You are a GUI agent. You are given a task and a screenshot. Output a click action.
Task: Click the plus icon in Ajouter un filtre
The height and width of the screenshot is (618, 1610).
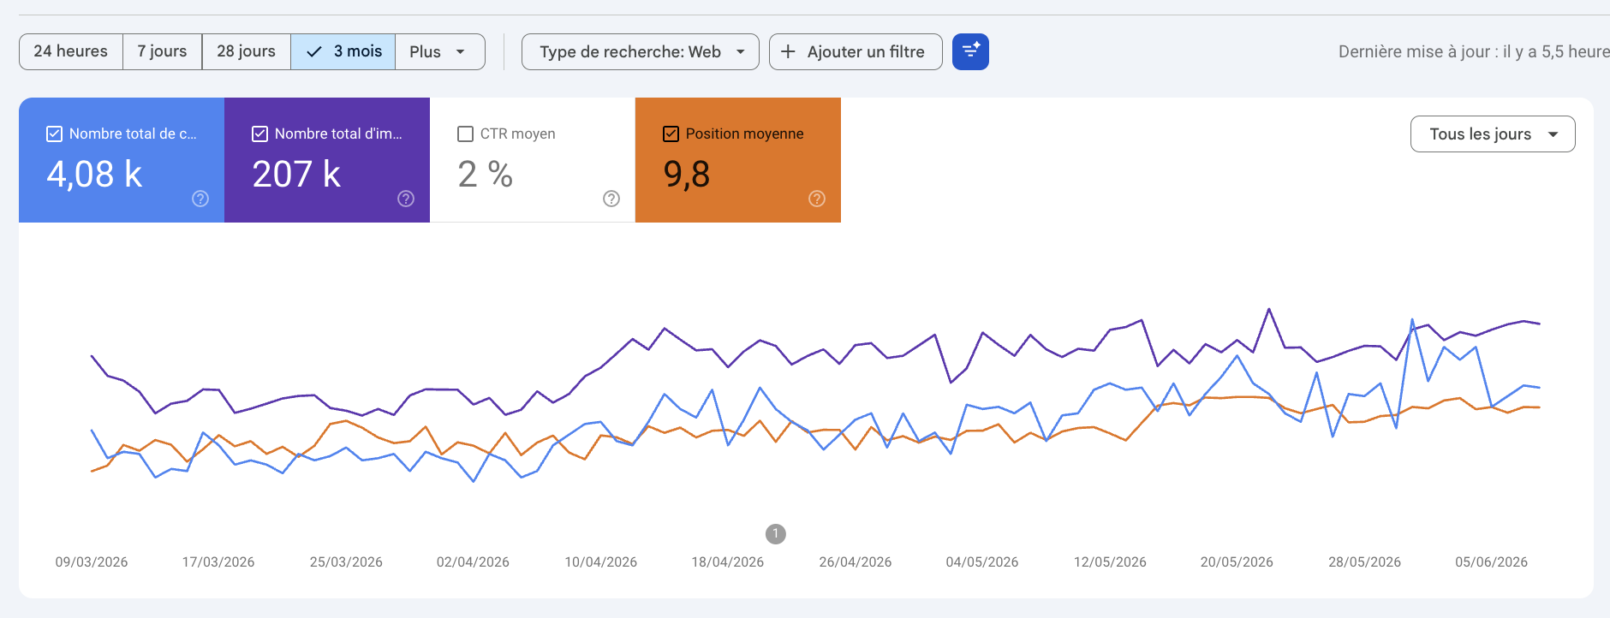click(788, 51)
